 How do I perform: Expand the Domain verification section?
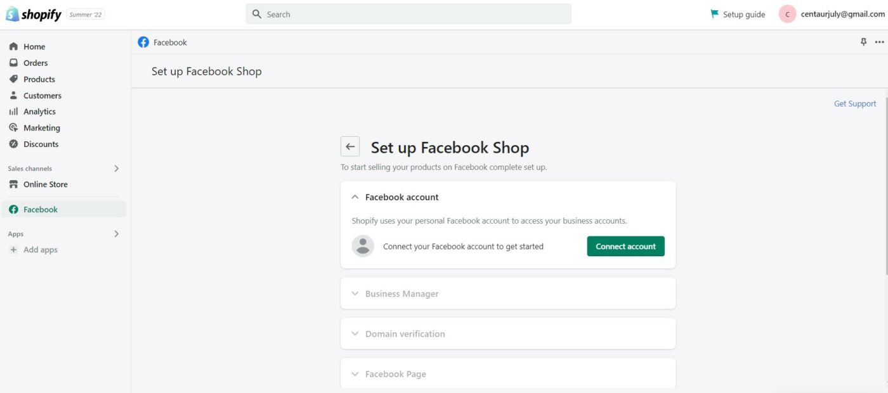(x=355, y=334)
